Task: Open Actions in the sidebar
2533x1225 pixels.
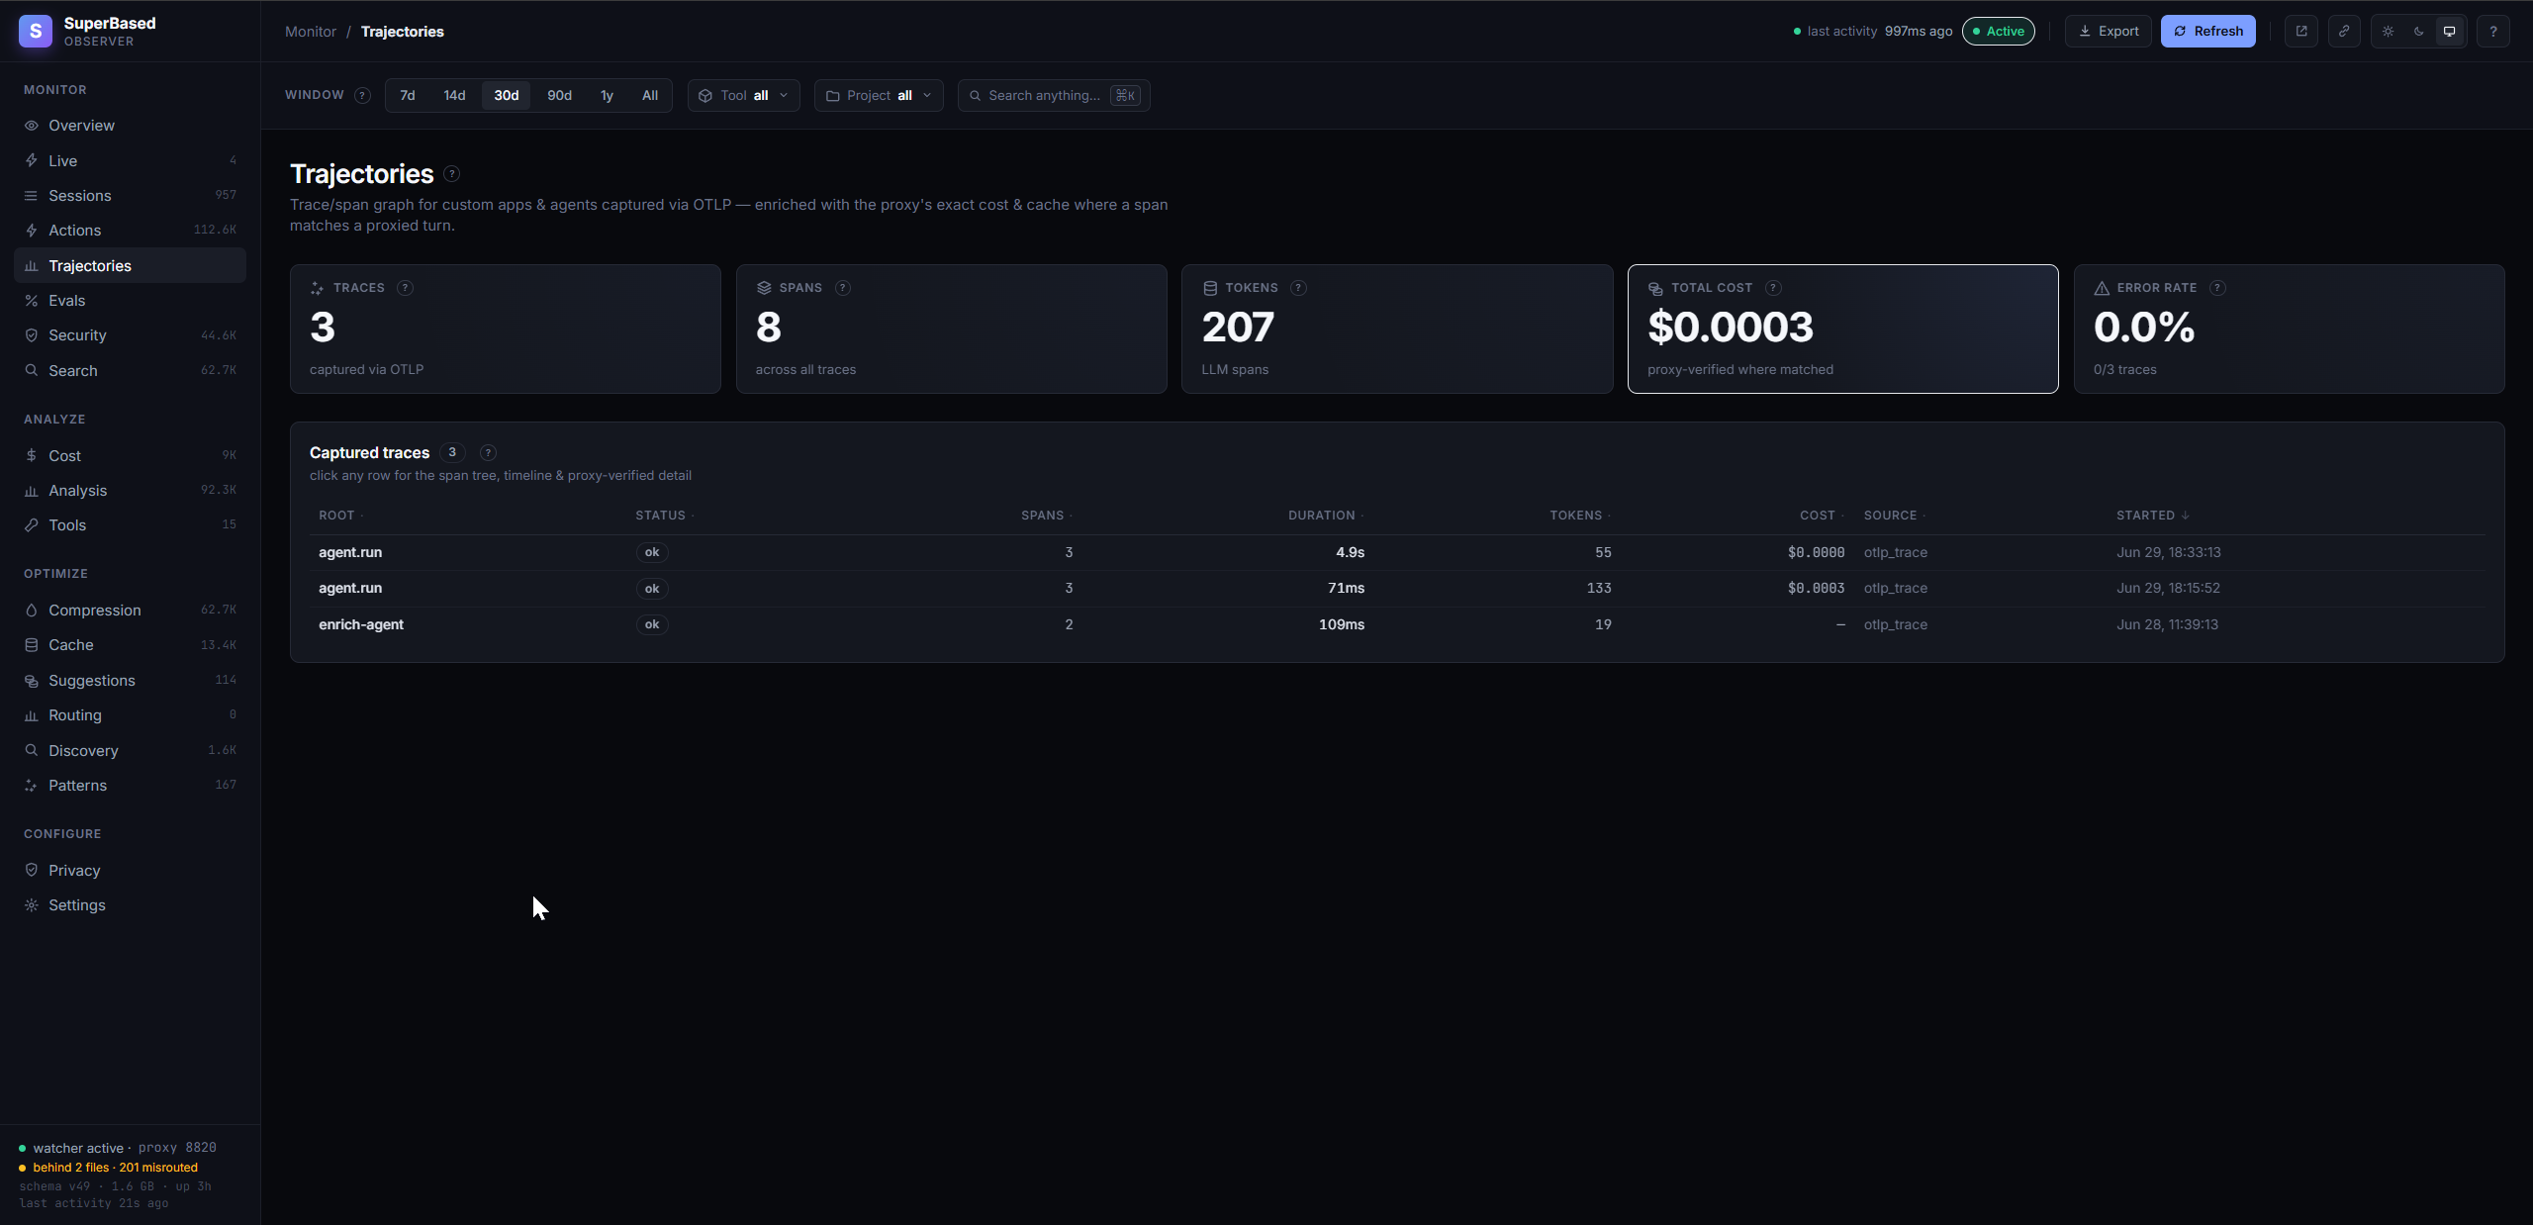Action: click(130, 231)
